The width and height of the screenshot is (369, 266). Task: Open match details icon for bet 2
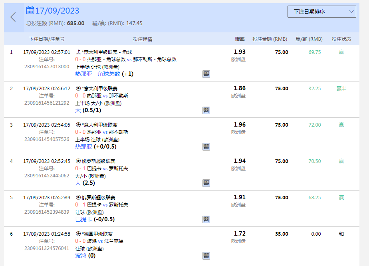pos(206,110)
